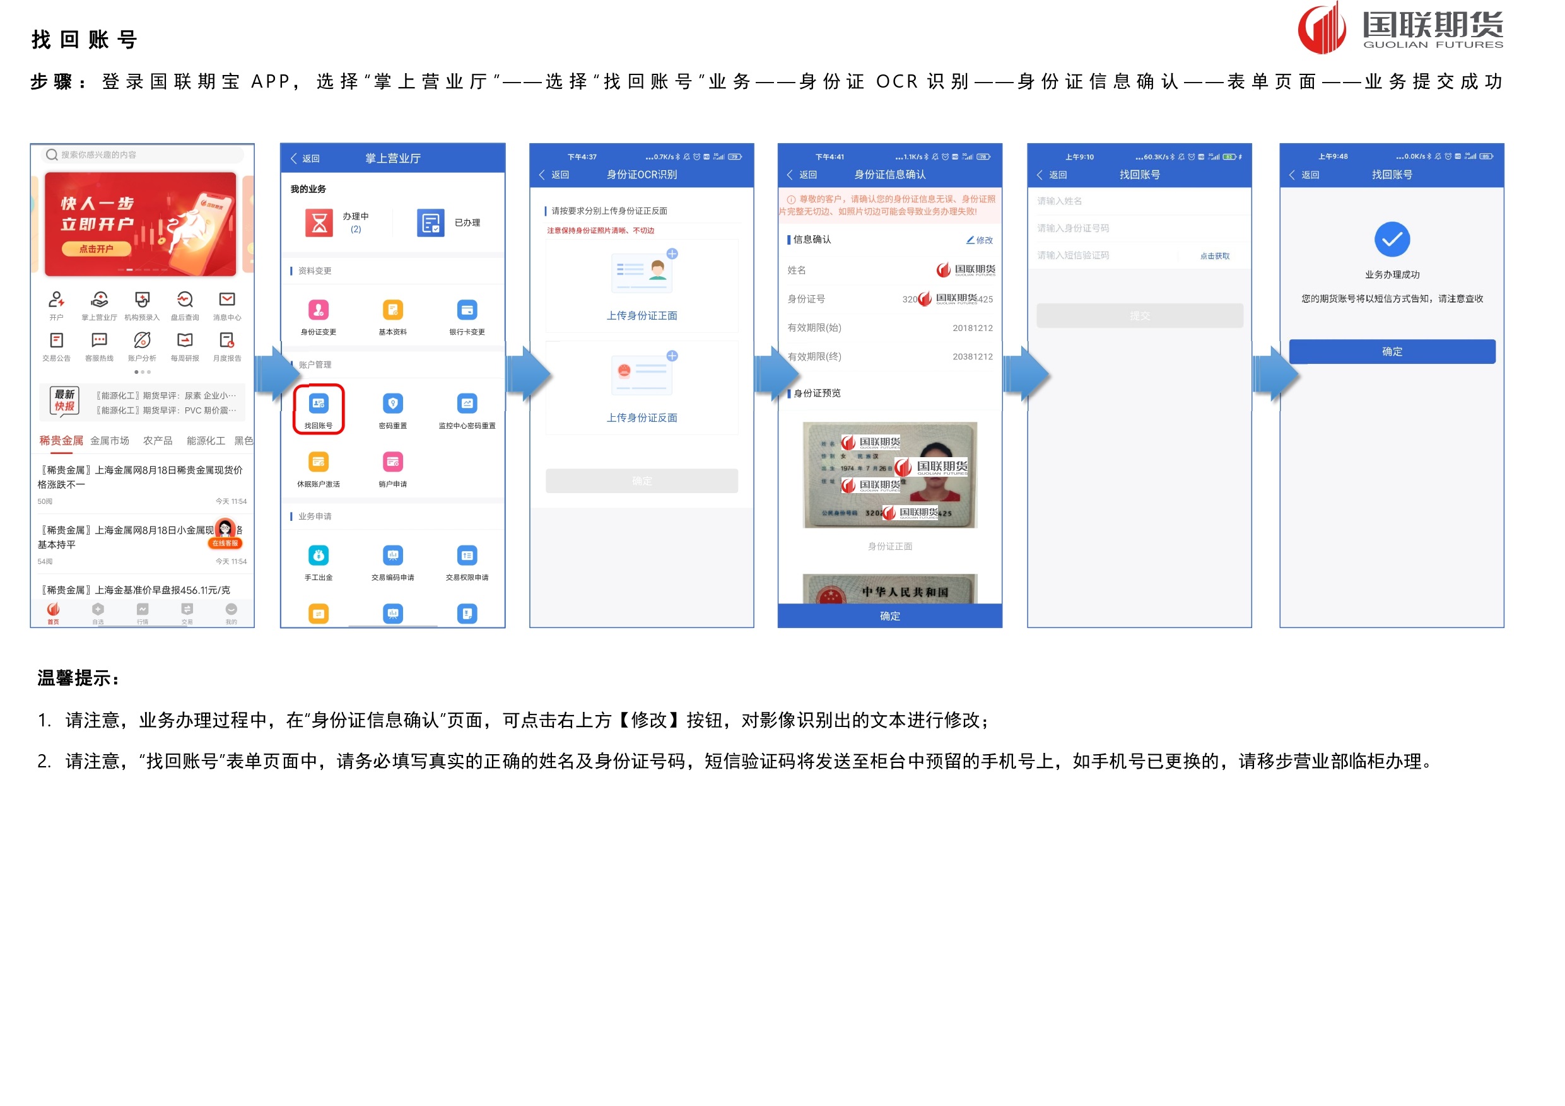Open 最新快报 item 期货早评: PVC
The height and width of the screenshot is (1106, 1565).
click(x=166, y=410)
